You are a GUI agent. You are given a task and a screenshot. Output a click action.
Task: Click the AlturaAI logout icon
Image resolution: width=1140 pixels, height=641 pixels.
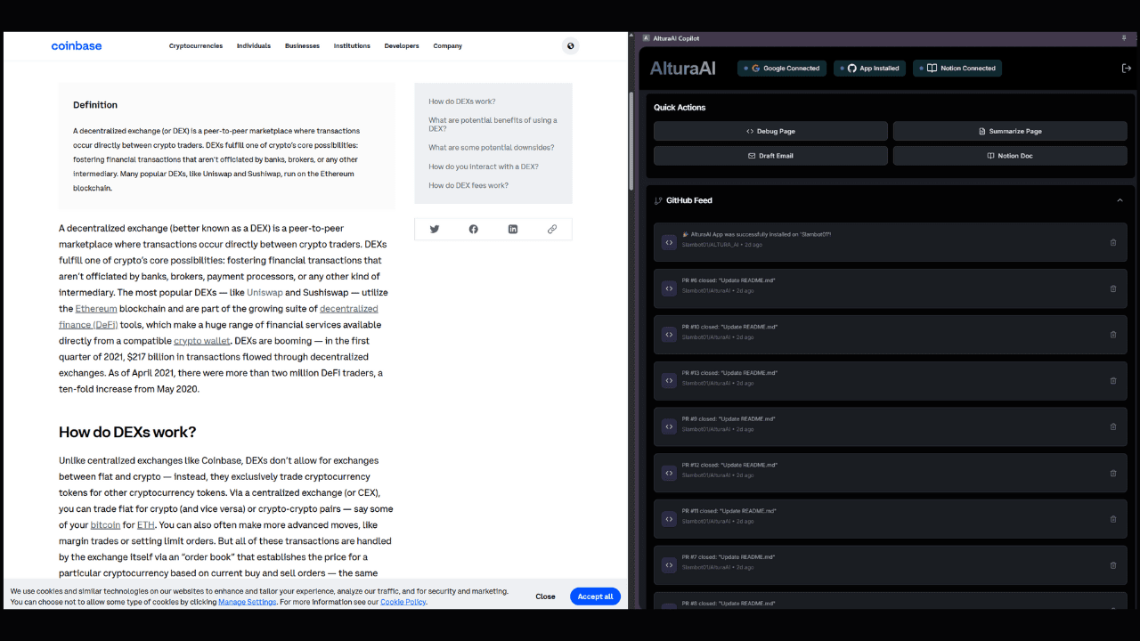[1126, 69]
